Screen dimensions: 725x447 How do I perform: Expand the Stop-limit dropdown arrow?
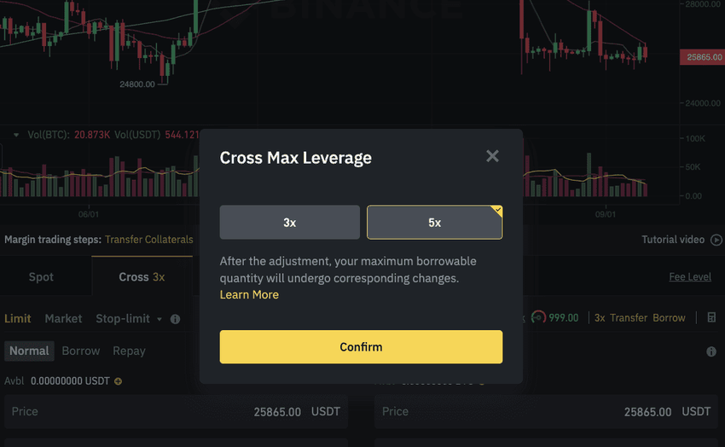[x=159, y=319]
